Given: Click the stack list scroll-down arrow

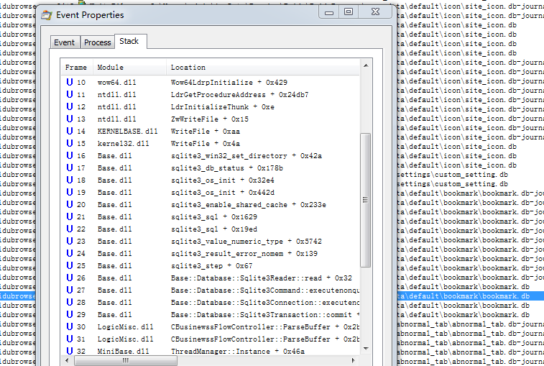Looking at the screenshot, I should [366, 348].
